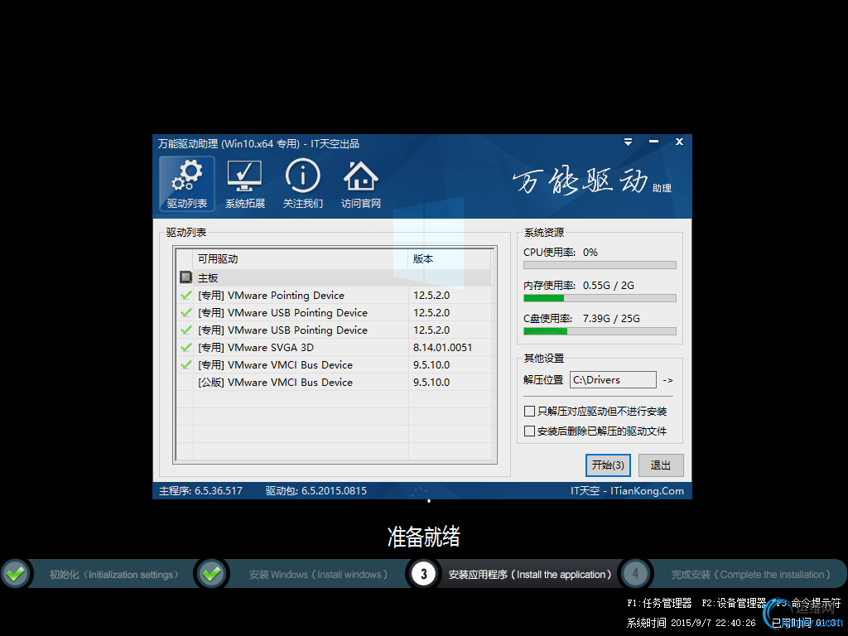Click the C盘使用率 progress bar

(x=600, y=331)
